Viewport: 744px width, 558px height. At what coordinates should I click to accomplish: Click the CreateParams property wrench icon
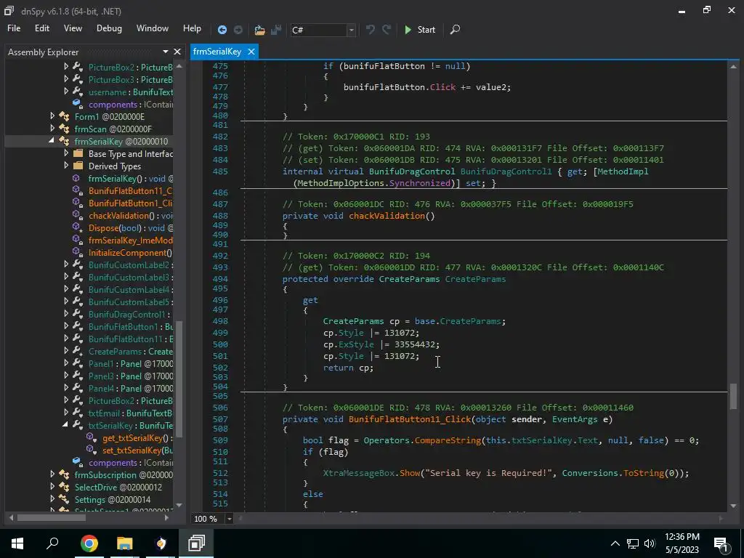pos(78,351)
